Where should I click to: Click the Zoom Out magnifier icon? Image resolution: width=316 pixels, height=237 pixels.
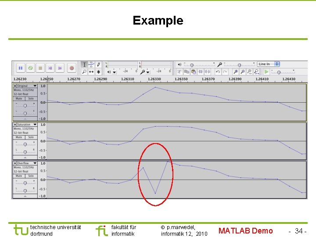point(242,72)
